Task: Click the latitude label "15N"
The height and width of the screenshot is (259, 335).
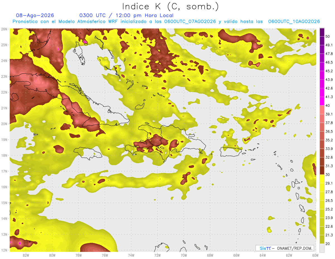Action: point(4,203)
